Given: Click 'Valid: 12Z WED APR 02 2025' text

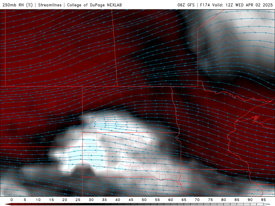Looking at the screenshot, I should tap(242, 5).
